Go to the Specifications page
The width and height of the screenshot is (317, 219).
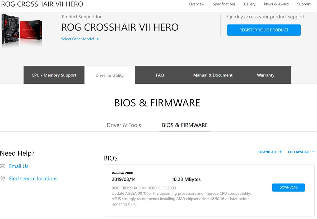pos(224,4)
